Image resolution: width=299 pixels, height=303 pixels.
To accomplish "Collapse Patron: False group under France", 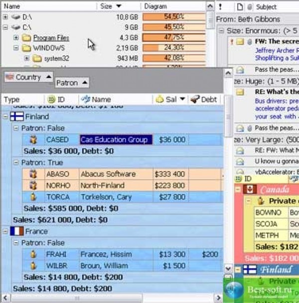I will (x=16, y=242).
